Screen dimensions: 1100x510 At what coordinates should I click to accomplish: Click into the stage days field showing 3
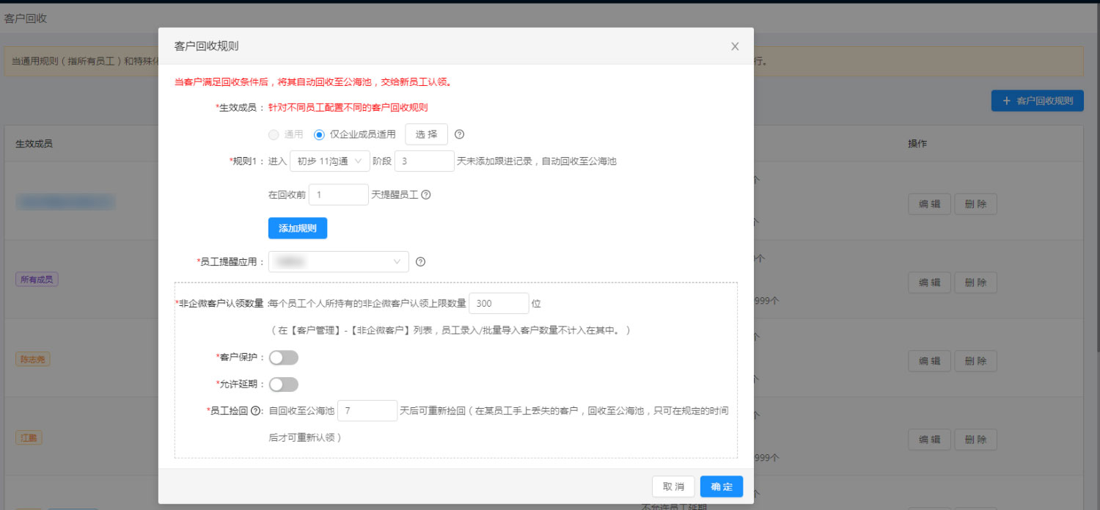pos(425,161)
